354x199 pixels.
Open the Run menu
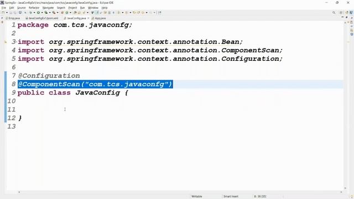pos(82,8)
